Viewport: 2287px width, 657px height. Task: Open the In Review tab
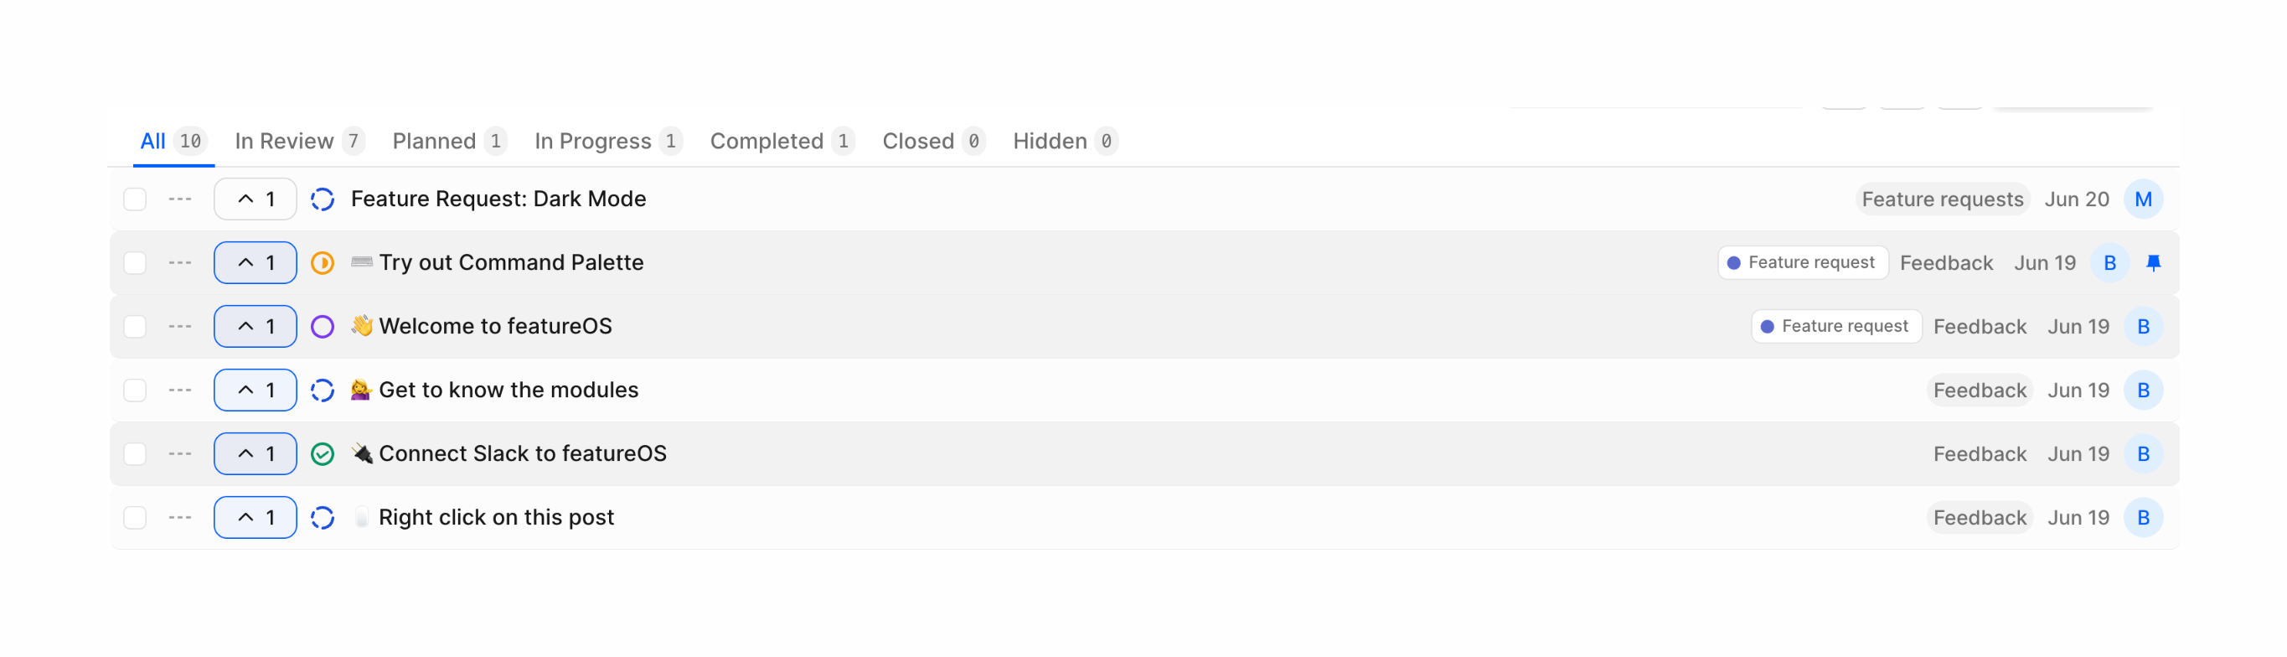286,140
